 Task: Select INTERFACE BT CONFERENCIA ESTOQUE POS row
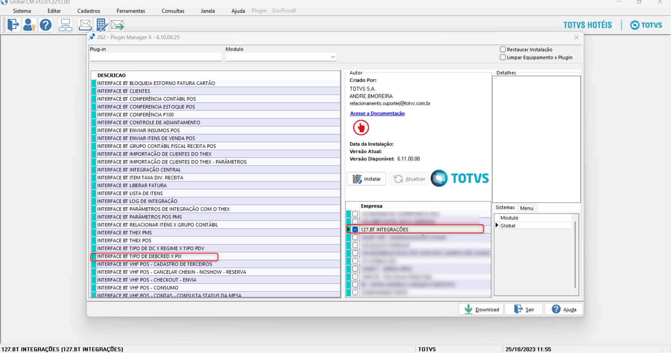coord(216,107)
